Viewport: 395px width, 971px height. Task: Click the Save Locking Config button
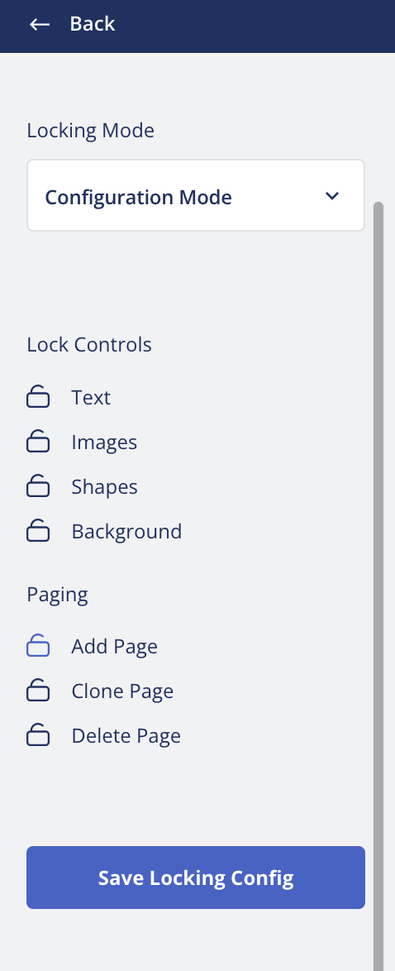[x=196, y=878]
